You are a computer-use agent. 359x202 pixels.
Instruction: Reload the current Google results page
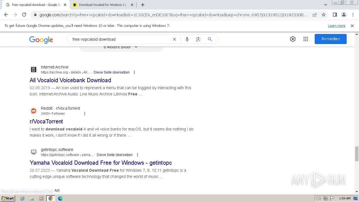(x=24, y=15)
